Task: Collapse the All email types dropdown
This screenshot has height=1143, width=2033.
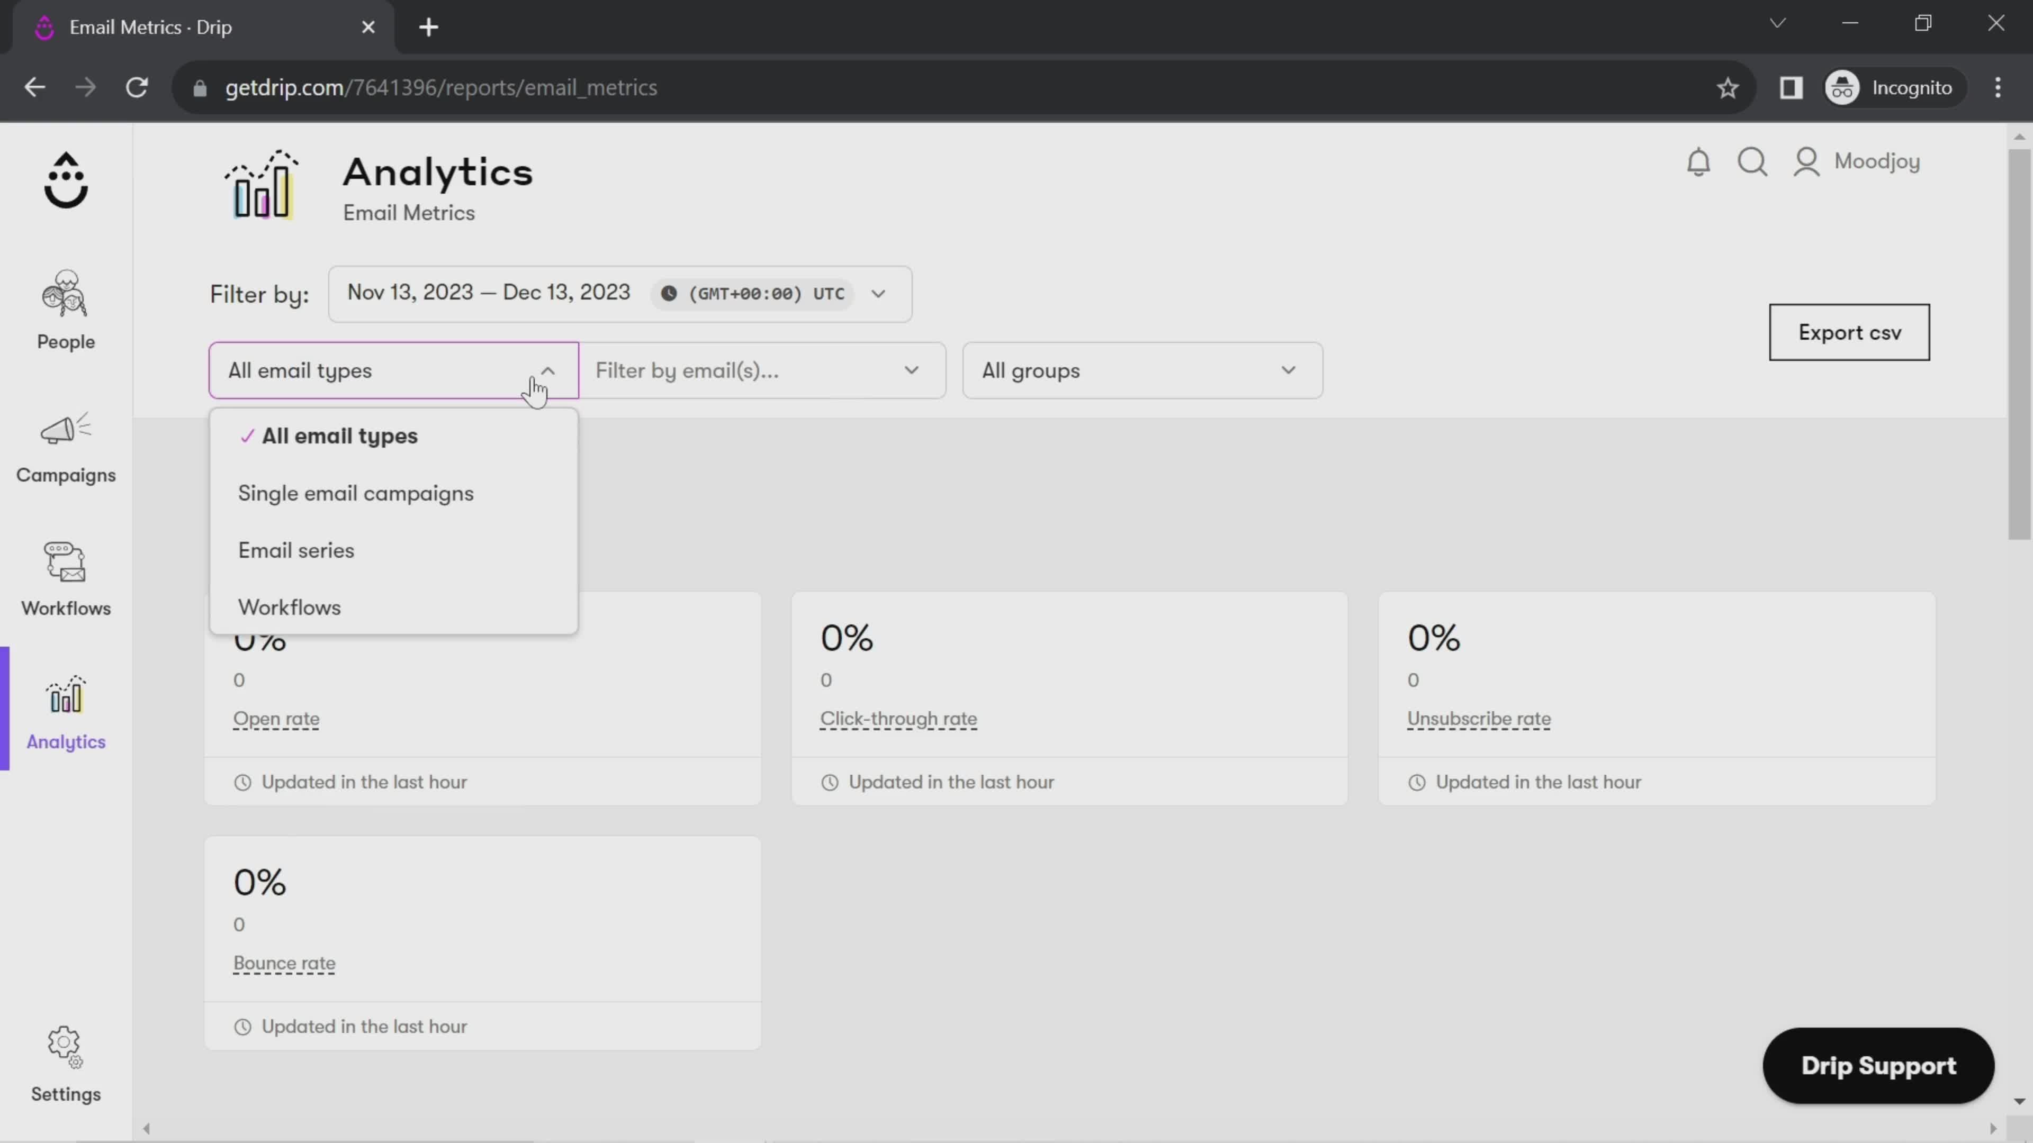Action: (393, 370)
